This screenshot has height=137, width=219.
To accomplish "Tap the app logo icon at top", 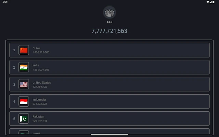I will 109,12.
